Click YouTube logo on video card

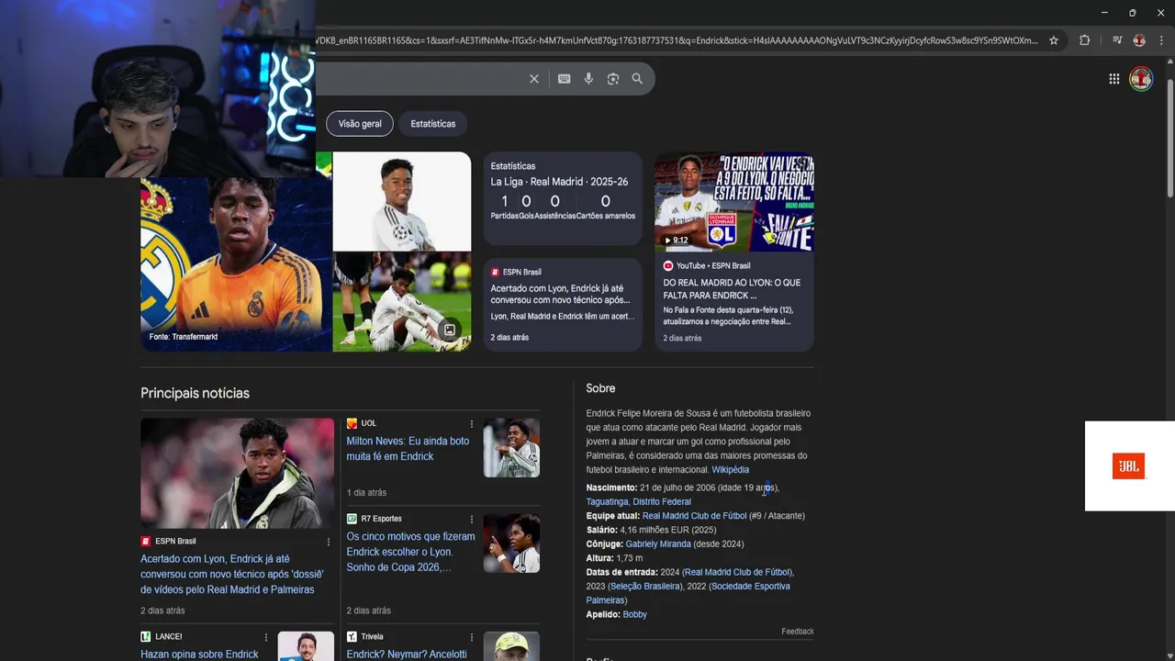pos(668,265)
